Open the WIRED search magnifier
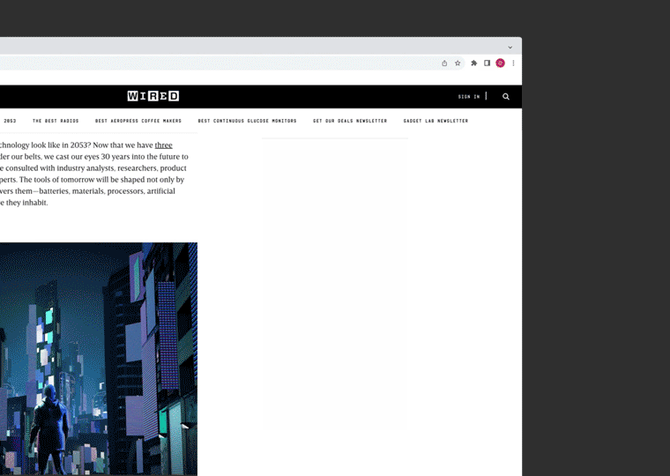This screenshot has width=670, height=476. point(506,97)
